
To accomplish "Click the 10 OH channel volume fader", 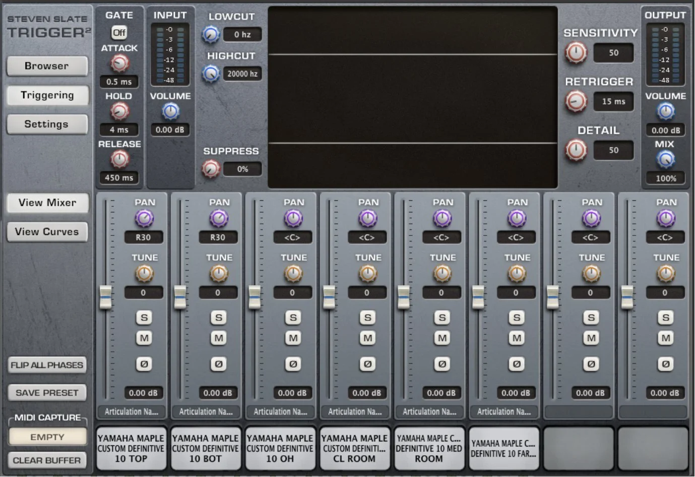I will 255,297.
